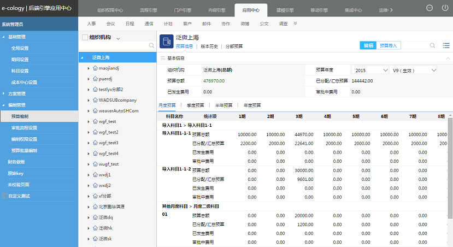Switch to 建模引擎 top tab
Screen dimensions: 453x247
point(285,10)
